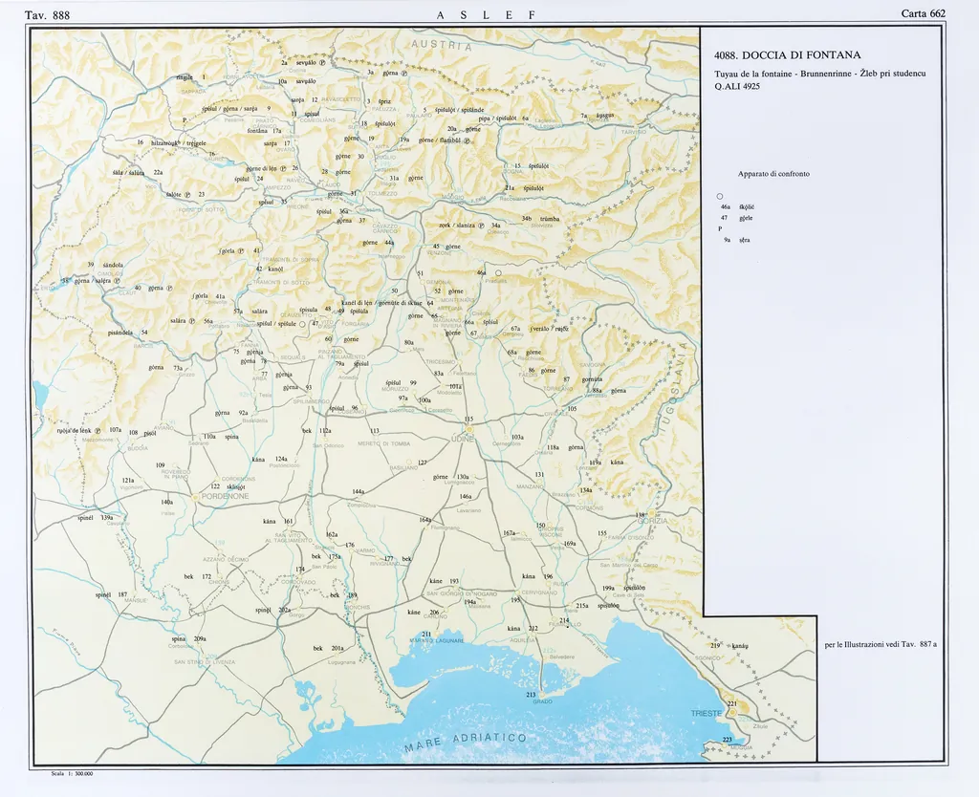
Task: Open the Tav. 887 a illustrations reference
Action: pos(880,644)
